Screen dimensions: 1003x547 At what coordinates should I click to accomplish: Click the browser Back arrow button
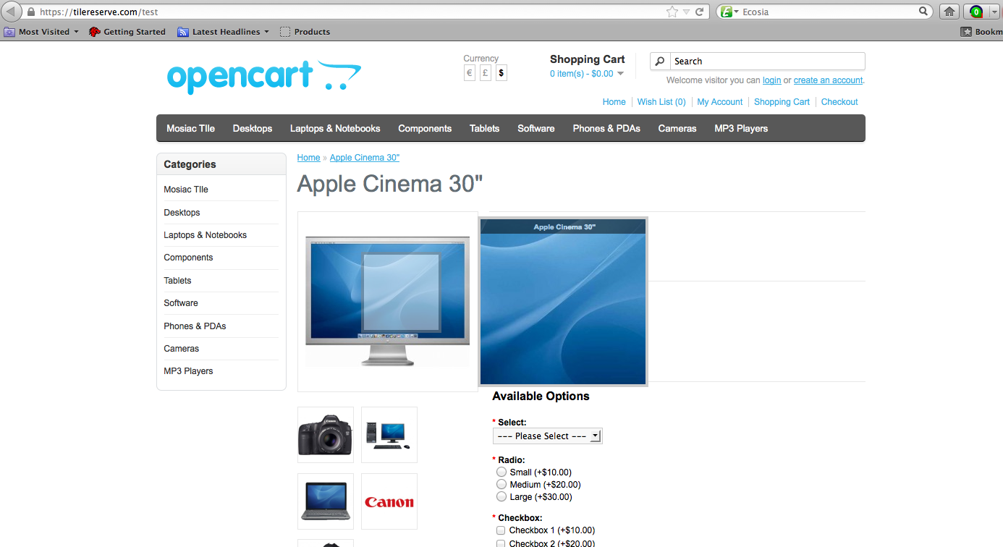[x=12, y=12]
